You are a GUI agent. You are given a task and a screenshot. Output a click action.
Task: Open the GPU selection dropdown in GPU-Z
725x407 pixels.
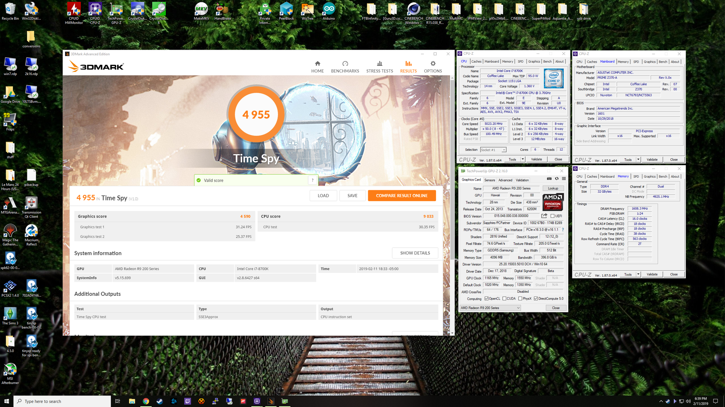point(490,308)
